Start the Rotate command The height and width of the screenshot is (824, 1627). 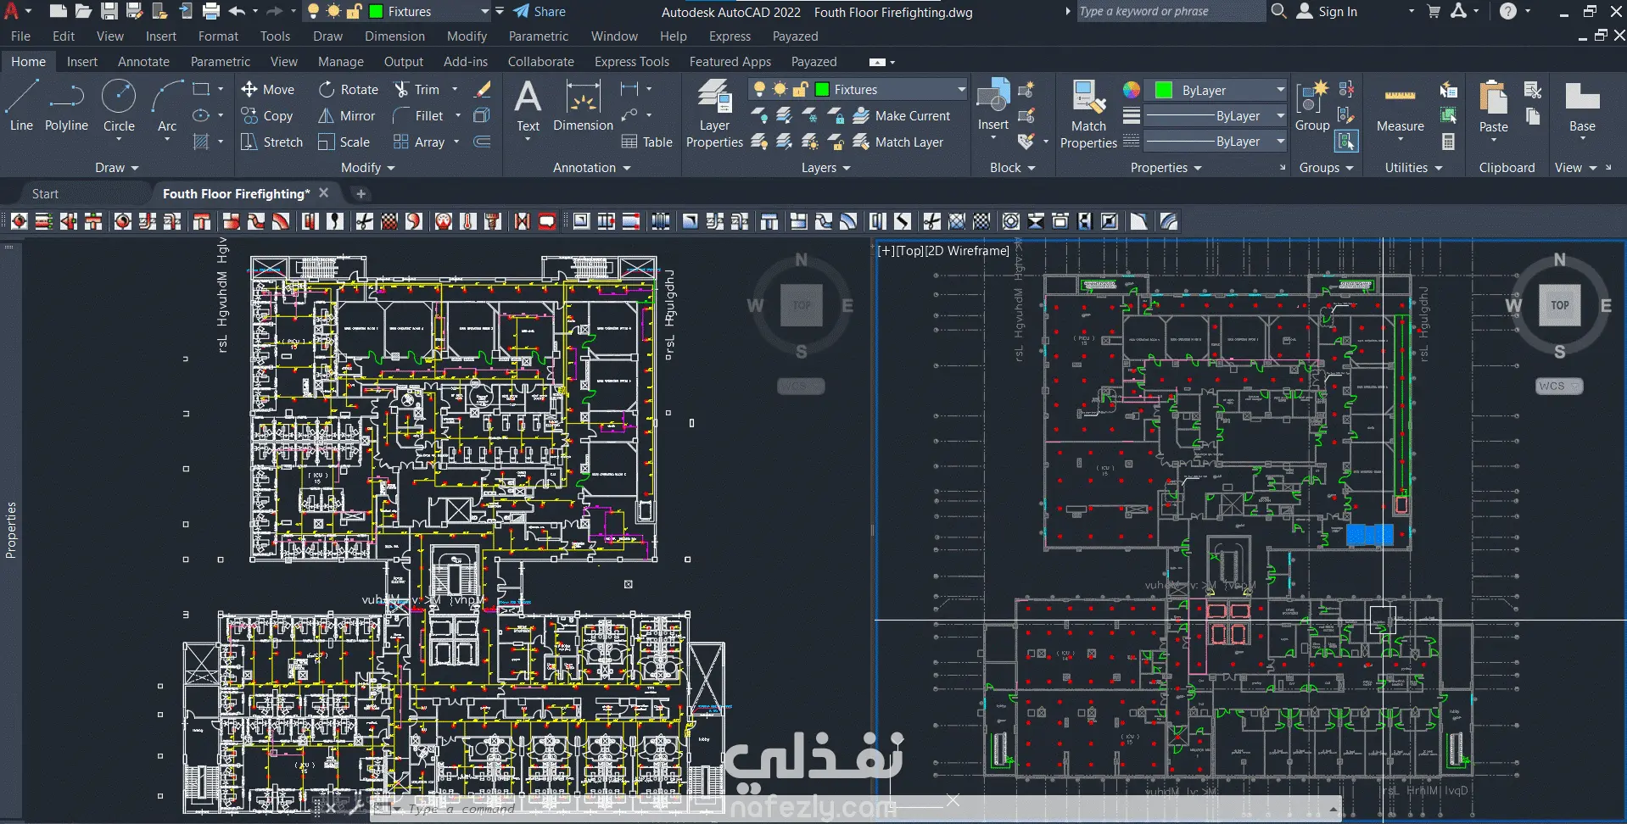point(349,90)
